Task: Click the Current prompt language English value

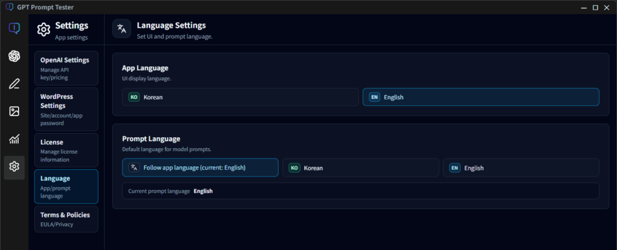Action: (x=203, y=191)
